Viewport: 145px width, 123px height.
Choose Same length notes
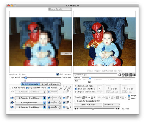coord(76,86)
